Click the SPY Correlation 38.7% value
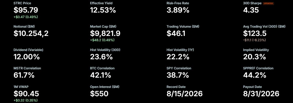293x103 pixels. [178, 75]
